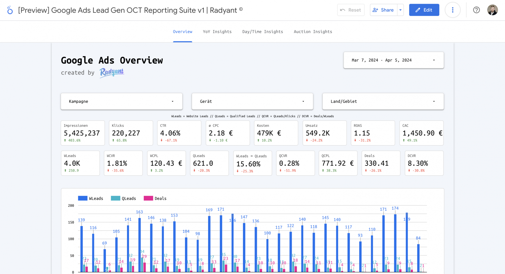This screenshot has width=505, height=274.
Task: Expand the Share dropdown arrow
Action: coord(400,10)
